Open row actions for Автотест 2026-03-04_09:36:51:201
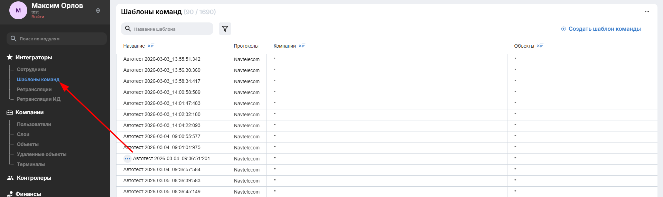Image resolution: width=663 pixels, height=197 pixels. tap(128, 159)
